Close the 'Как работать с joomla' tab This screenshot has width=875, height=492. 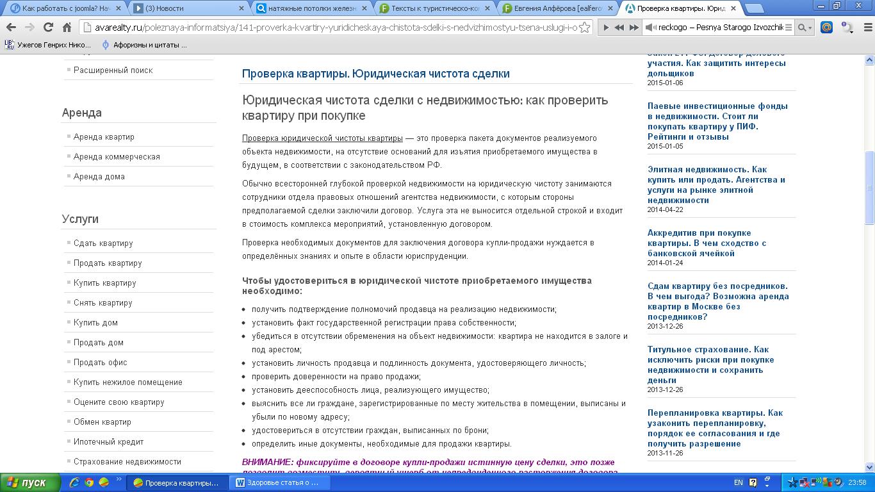[118, 8]
